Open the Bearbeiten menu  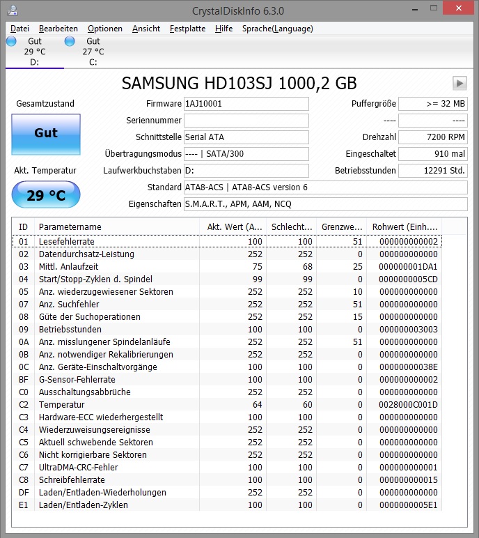point(58,29)
